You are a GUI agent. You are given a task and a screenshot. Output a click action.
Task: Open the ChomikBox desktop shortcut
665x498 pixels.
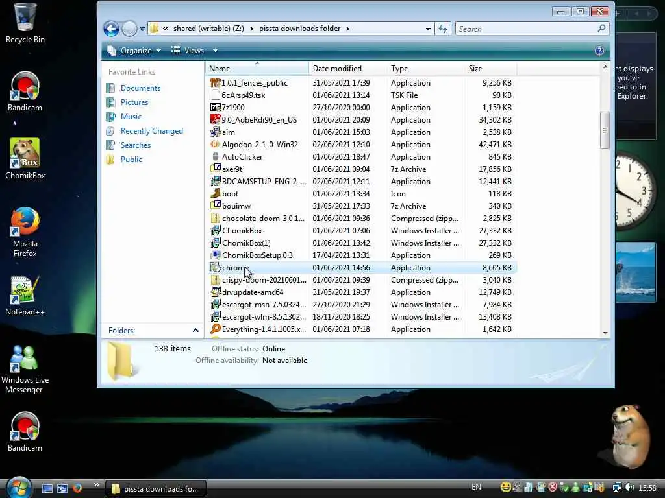[x=25, y=159]
